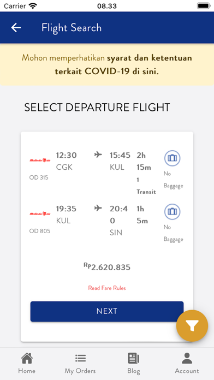This screenshot has width=214, height=380.
Task: Open COVID-19 syarat dan ketentuan notice
Action: [x=107, y=65]
